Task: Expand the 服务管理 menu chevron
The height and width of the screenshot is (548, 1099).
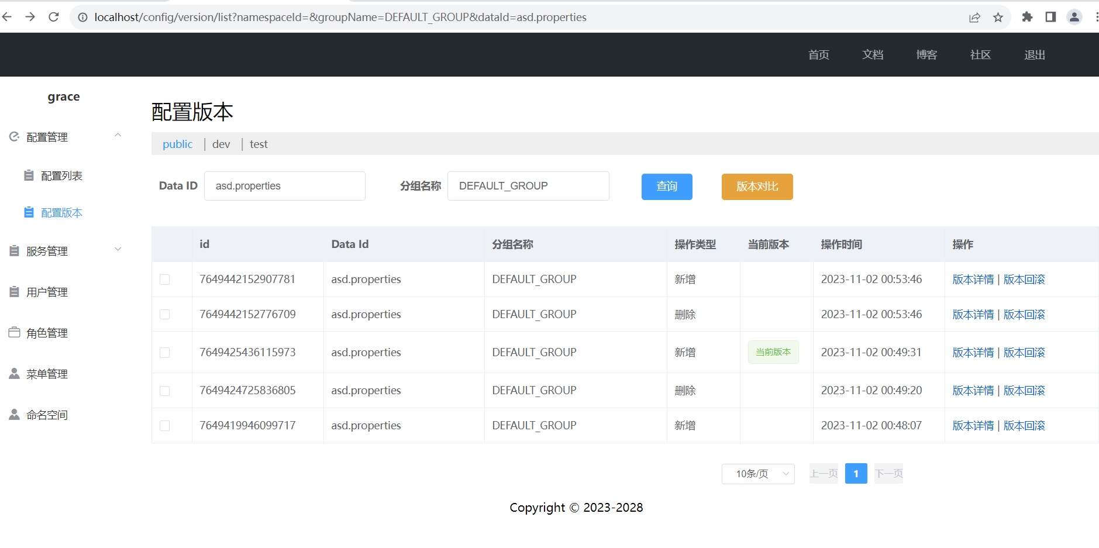Action: click(118, 249)
